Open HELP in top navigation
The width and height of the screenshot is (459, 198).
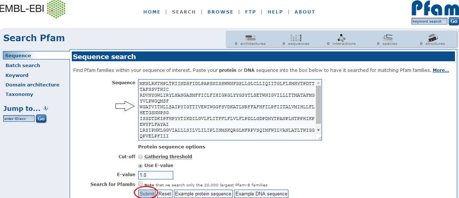(275, 12)
